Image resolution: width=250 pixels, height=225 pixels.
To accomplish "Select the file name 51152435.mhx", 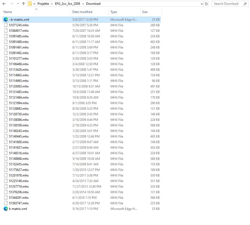I will click(19, 164).
